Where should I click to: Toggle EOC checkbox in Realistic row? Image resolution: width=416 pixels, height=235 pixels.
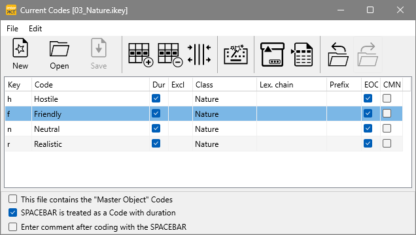(x=368, y=144)
